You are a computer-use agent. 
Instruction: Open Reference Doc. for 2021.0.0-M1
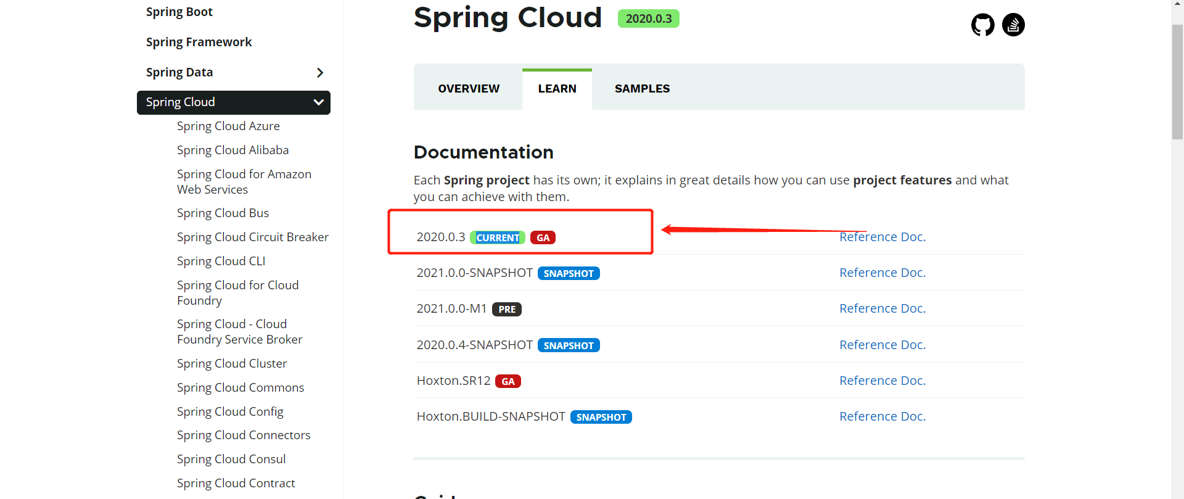pyautogui.click(x=882, y=308)
